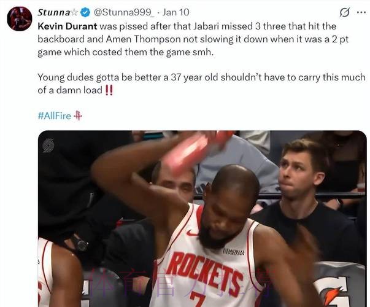
Task: Click the pink towel in the video
Action: point(196,150)
